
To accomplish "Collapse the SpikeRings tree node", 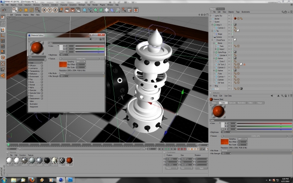I will pyautogui.click(x=214, y=52).
